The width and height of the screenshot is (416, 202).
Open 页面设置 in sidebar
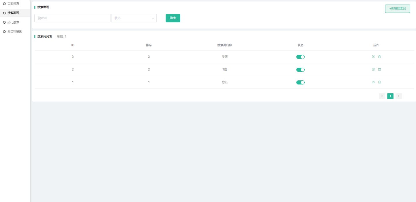[13, 4]
